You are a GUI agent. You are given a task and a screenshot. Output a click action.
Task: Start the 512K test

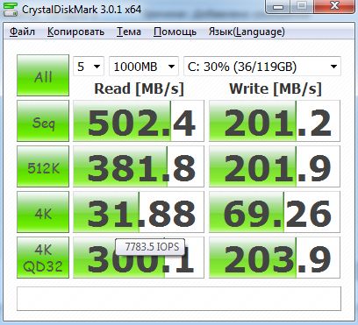43,166
